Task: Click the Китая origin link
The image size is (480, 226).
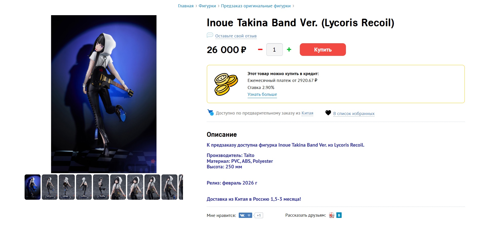Action: [307, 113]
